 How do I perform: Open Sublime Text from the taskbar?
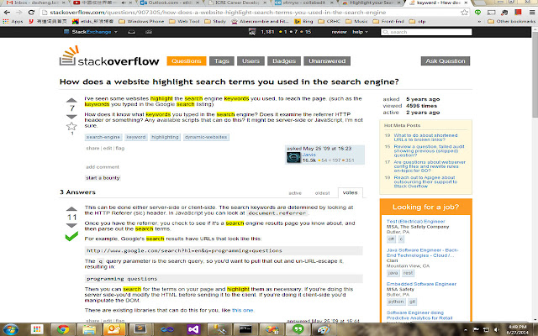[x=140, y=329]
